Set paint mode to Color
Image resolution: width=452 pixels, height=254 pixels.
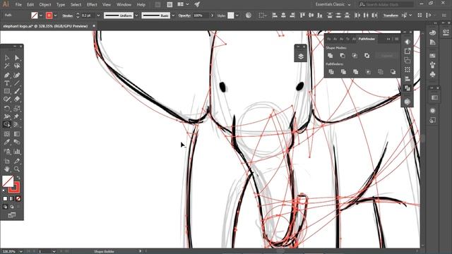tap(5, 199)
